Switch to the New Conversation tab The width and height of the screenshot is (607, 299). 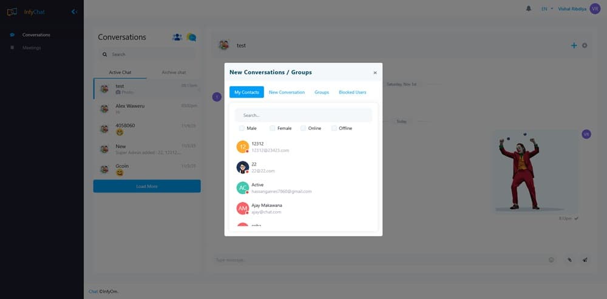point(287,92)
